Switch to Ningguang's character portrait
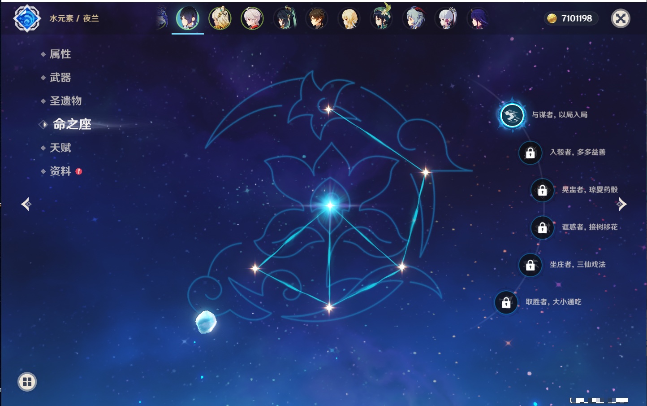647x406 pixels. pos(220,18)
